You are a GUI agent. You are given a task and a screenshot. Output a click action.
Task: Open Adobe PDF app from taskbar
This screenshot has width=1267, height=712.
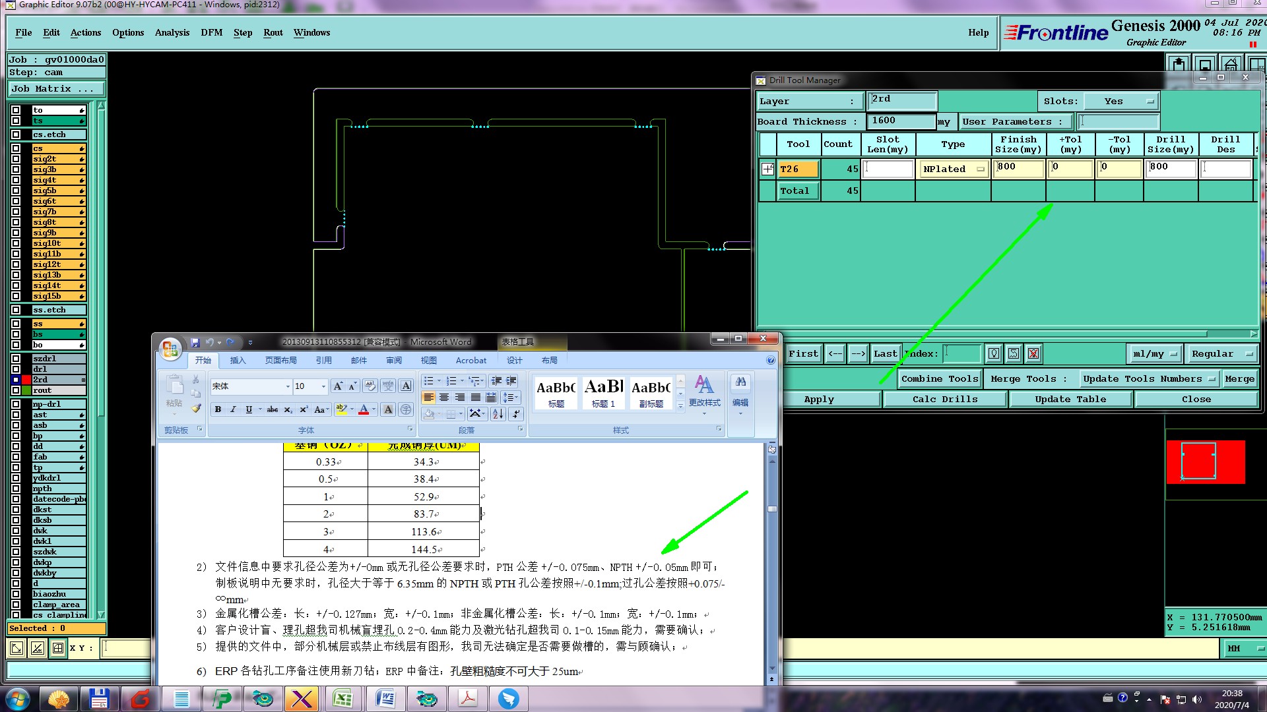coord(468,698)
